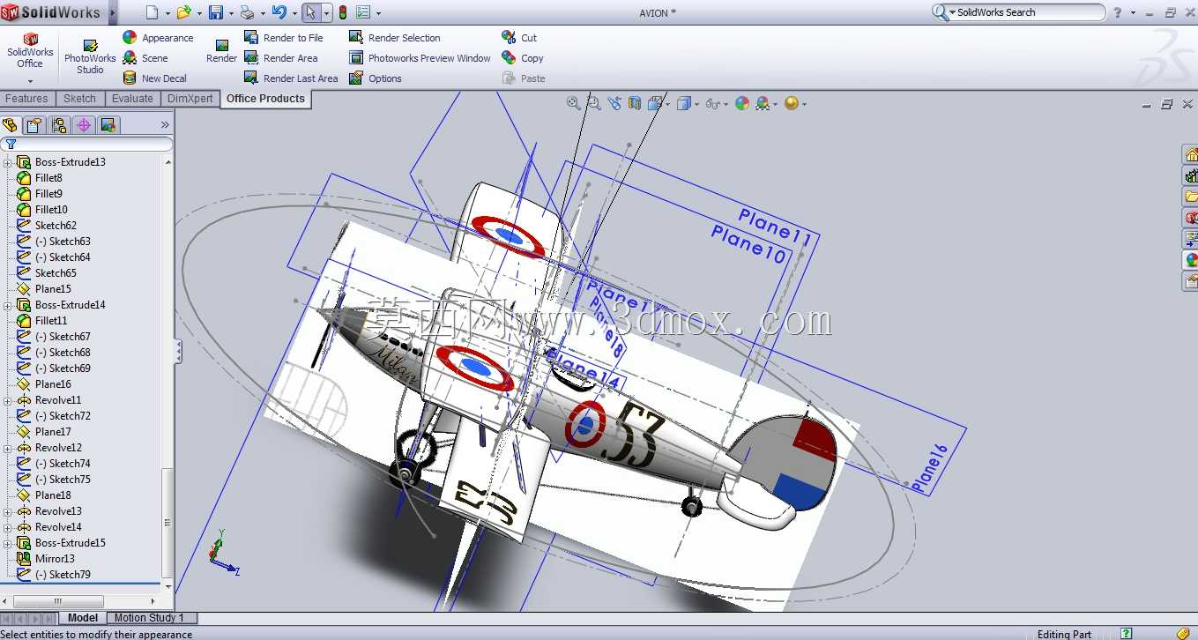This screenshot has width=1198, height=640.
Task: Select (-) Sketch79 in the feature tree
Action: [x=62, y=575]
